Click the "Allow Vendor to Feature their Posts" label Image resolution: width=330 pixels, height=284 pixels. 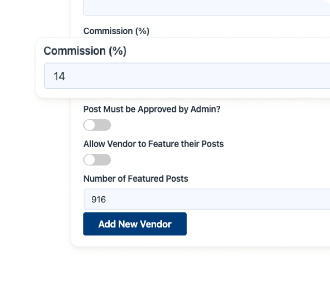(x=153, y=144)
